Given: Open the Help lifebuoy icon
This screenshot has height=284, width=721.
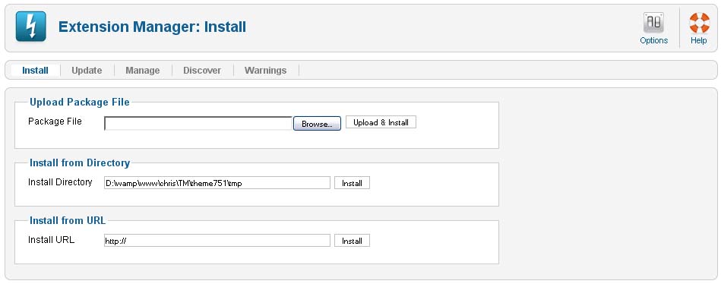Looking at the screenshot, I should pyautogui.click(x=699, y=23).
